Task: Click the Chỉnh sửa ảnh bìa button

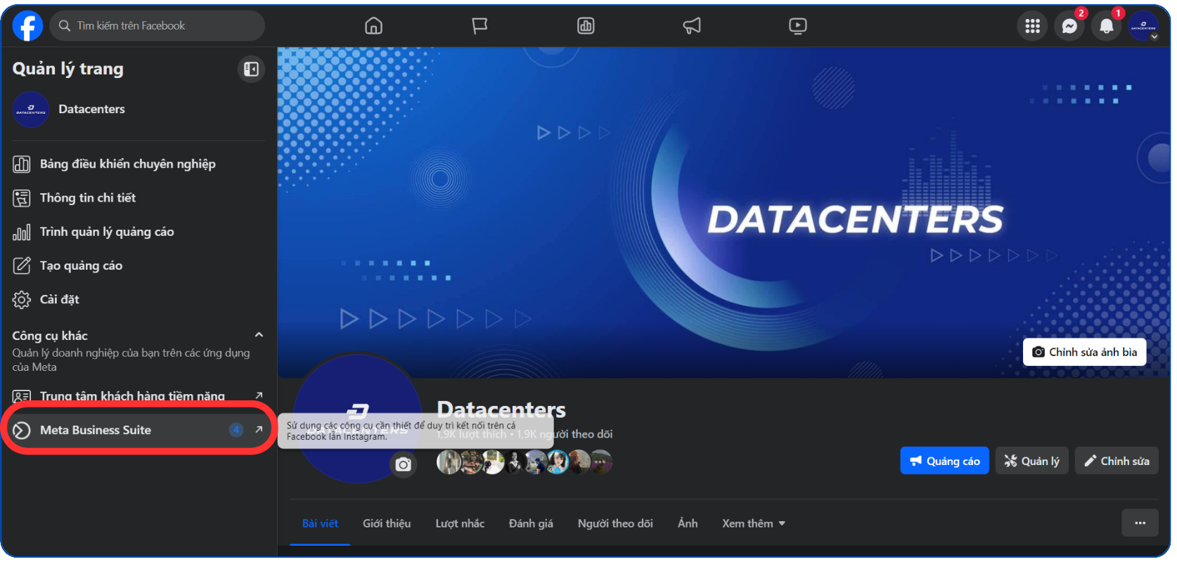Action: (x=1084, y=352)
